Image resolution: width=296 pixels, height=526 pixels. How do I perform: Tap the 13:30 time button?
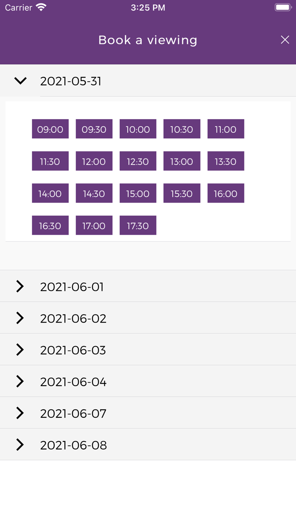[x=226, y=161]
